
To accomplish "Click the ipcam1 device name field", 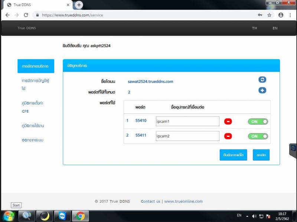I will (x=187, y=121).
